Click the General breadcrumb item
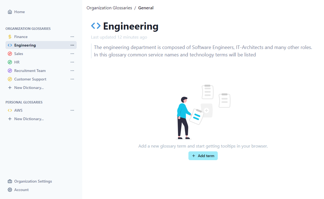 (146, 8)
